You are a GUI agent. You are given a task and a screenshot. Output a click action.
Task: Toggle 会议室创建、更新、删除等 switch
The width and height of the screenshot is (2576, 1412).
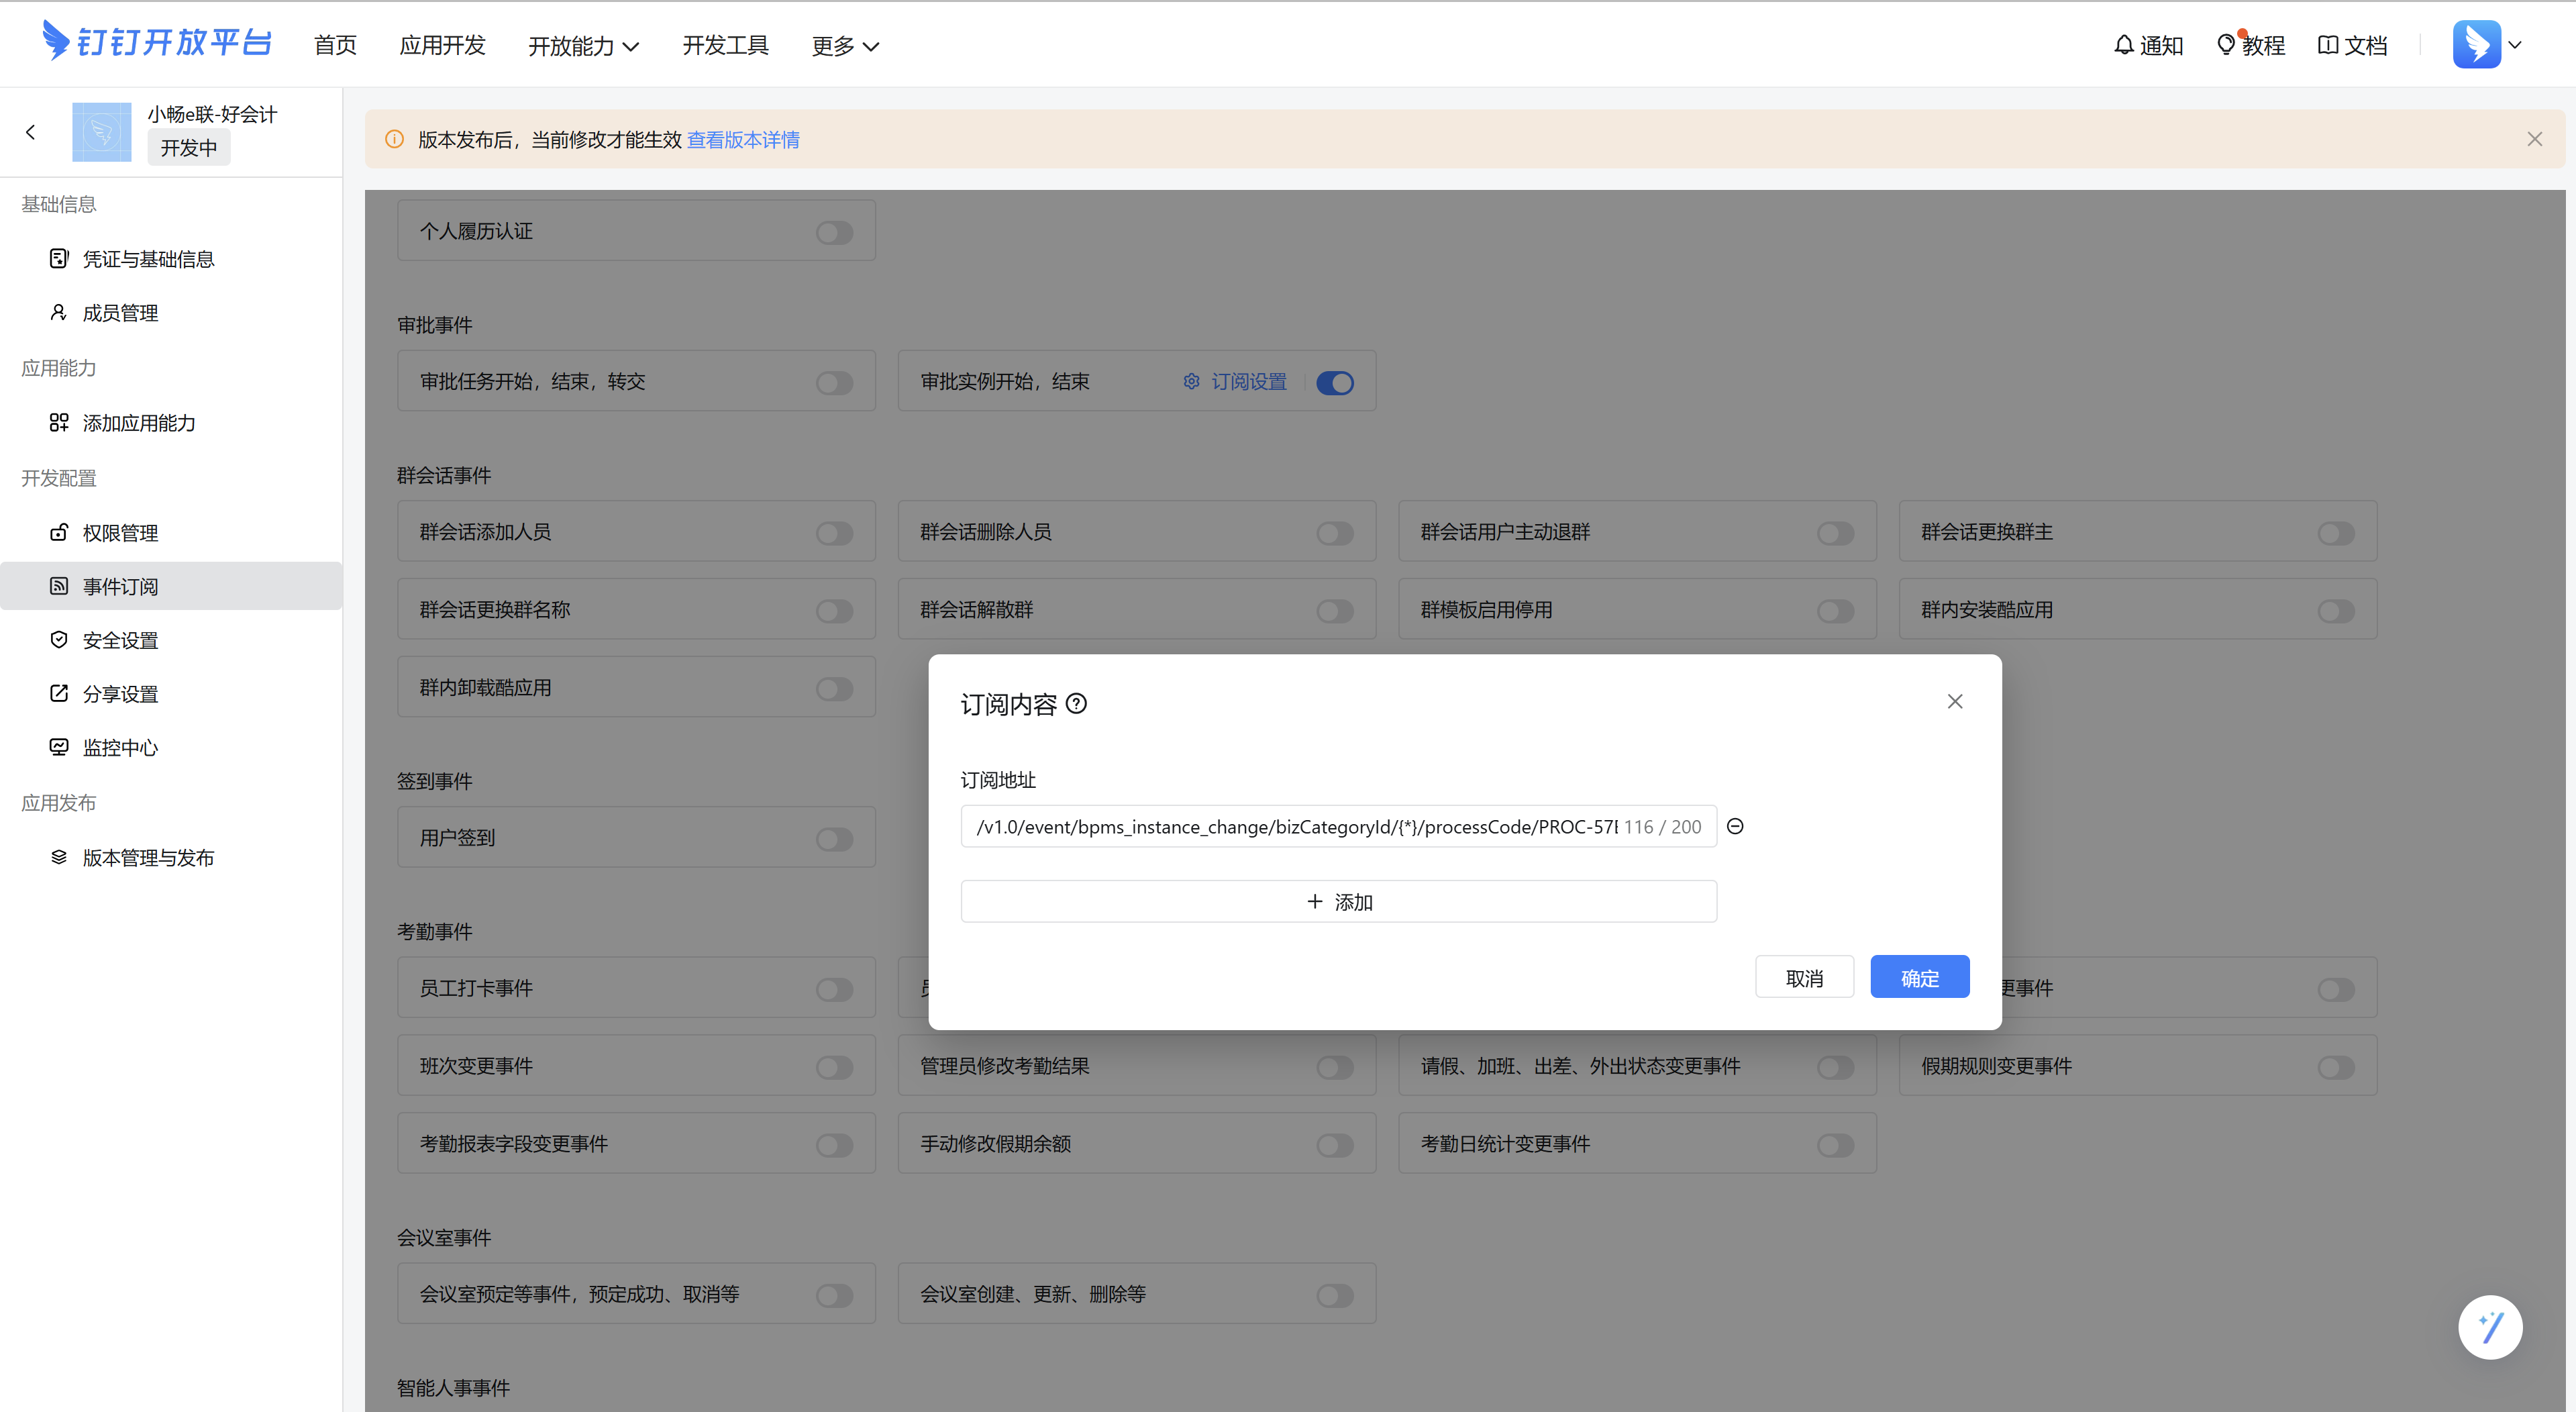click(1334, 1295)
